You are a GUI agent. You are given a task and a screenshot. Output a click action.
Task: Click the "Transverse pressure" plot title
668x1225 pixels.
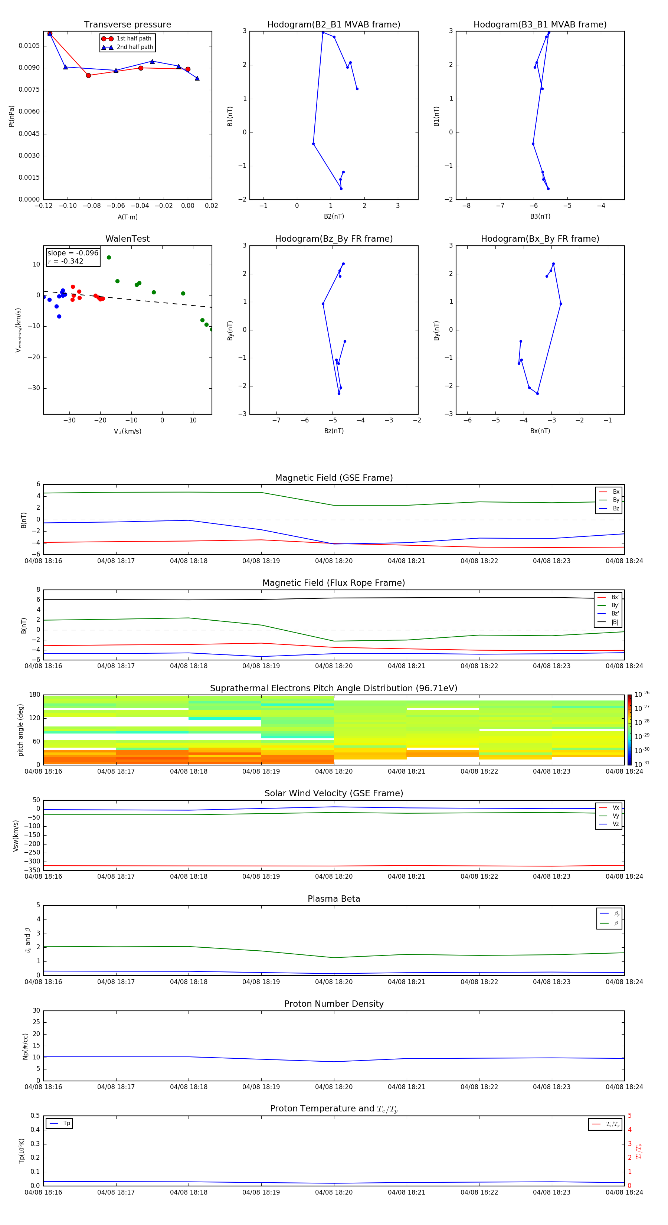(127, 25)
